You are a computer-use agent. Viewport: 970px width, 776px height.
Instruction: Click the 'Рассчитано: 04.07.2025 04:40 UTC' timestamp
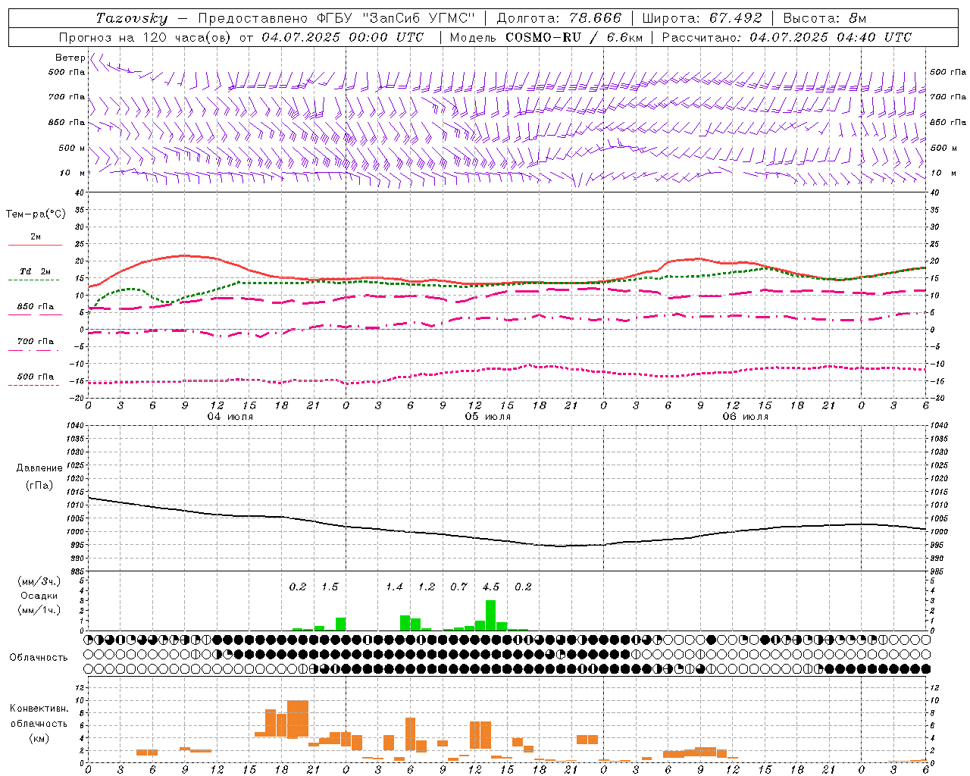pyautogui.click(x=787, y=37)
